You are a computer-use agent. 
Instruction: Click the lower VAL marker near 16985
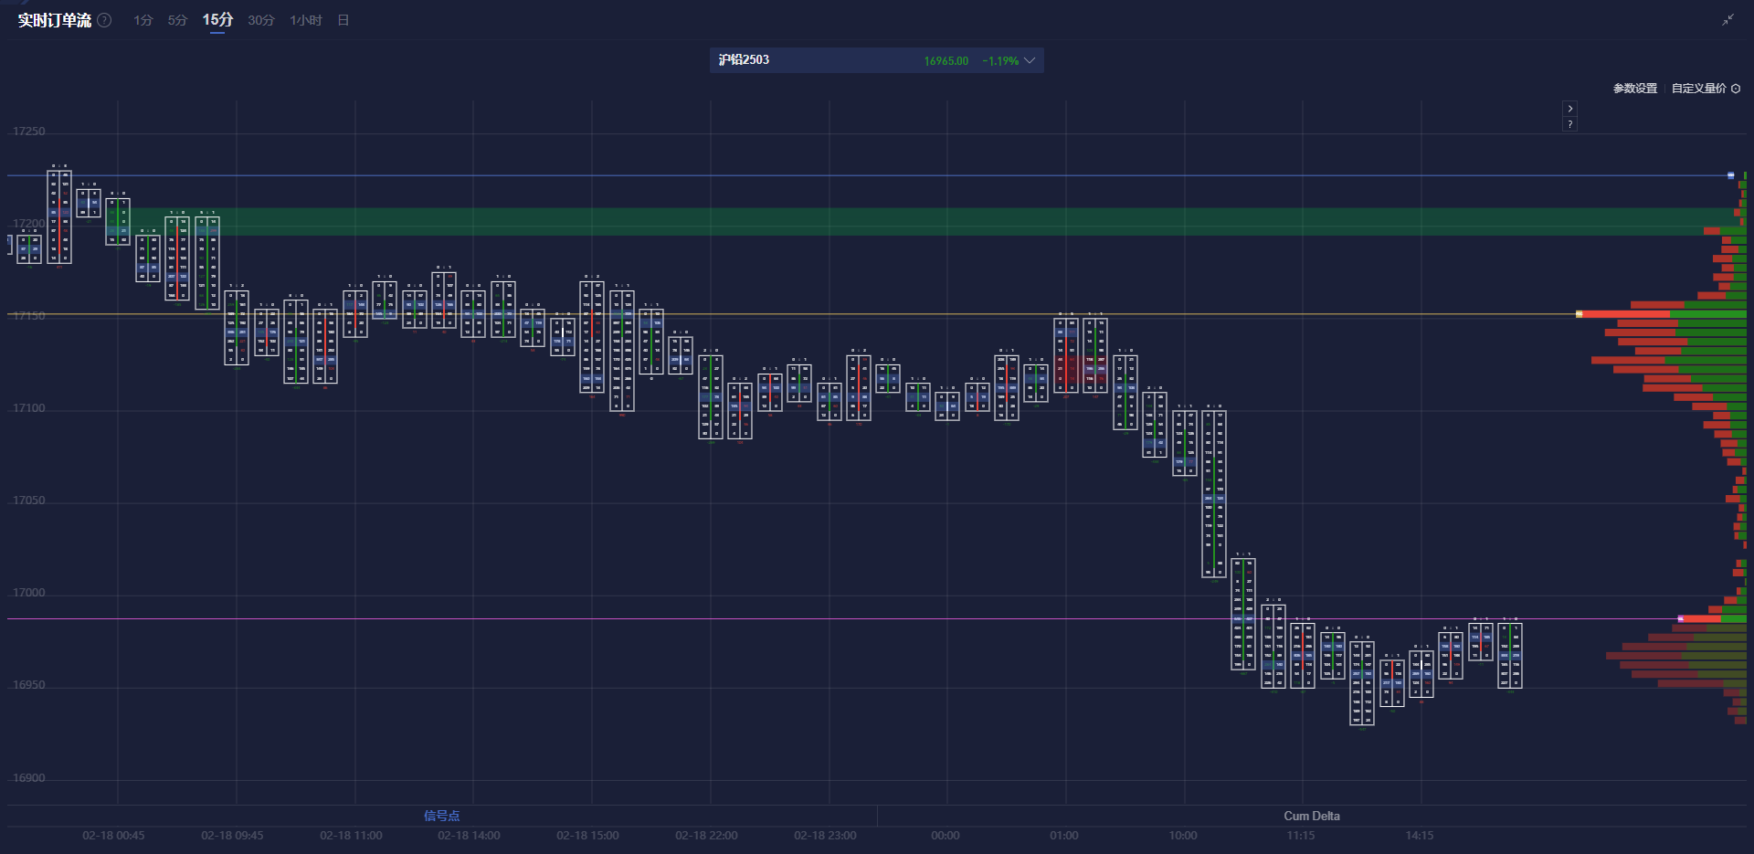click(1681, 619)
